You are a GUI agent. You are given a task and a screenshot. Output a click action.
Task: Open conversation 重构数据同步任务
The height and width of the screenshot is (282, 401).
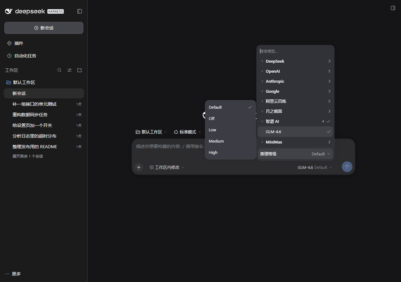coord(44,115)
